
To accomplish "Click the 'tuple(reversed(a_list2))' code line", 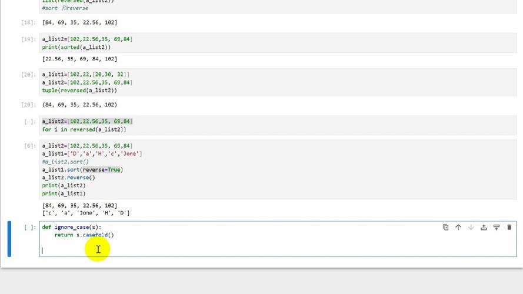I will click(x=79, y=91).
